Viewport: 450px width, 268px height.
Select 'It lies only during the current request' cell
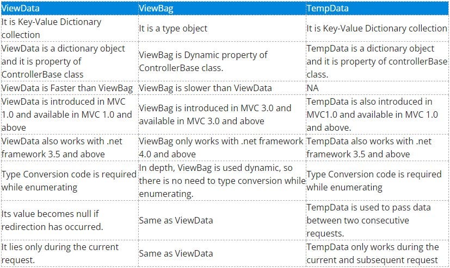70,253
